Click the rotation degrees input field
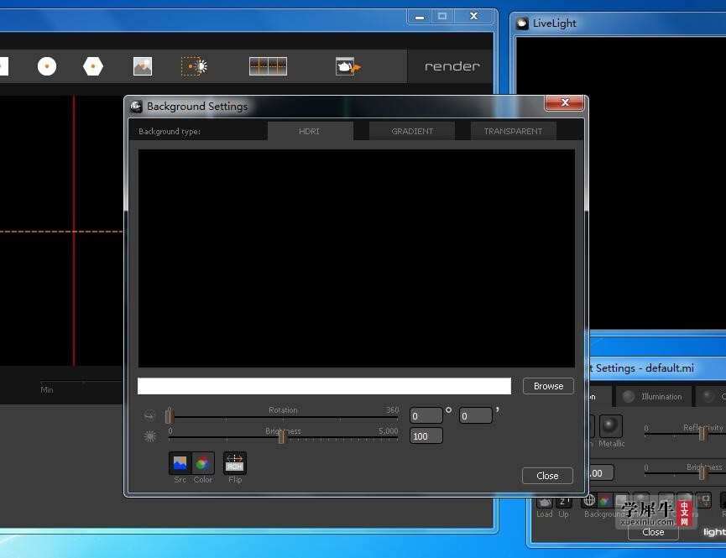The height and width of the screenshot is (558, 726). 426,415
